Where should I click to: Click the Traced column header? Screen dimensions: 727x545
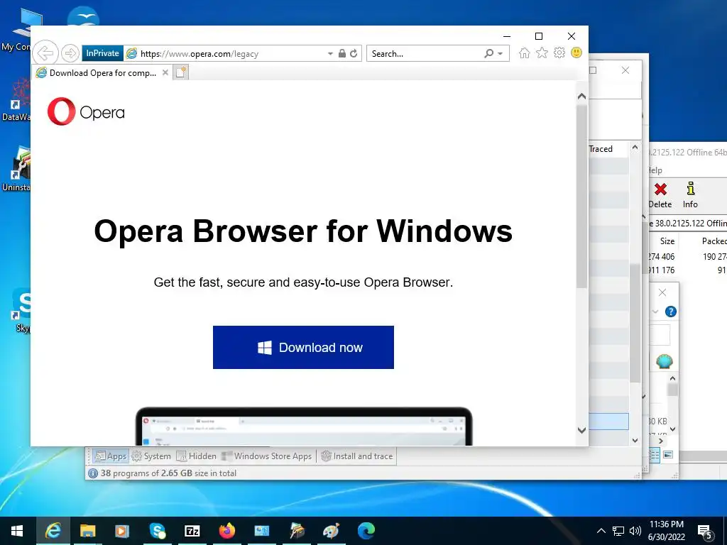point(601,149)
